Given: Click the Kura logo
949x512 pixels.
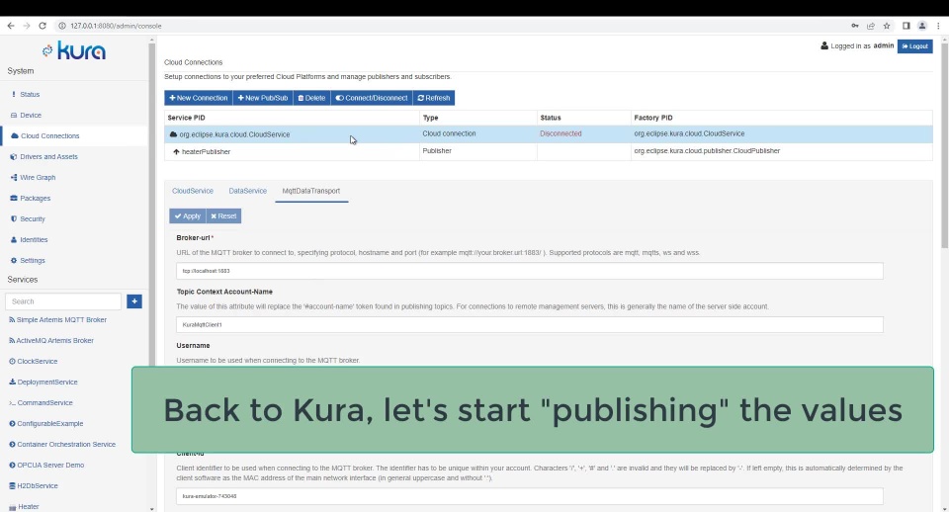Looking at the screenshot, I should [74, 50].
